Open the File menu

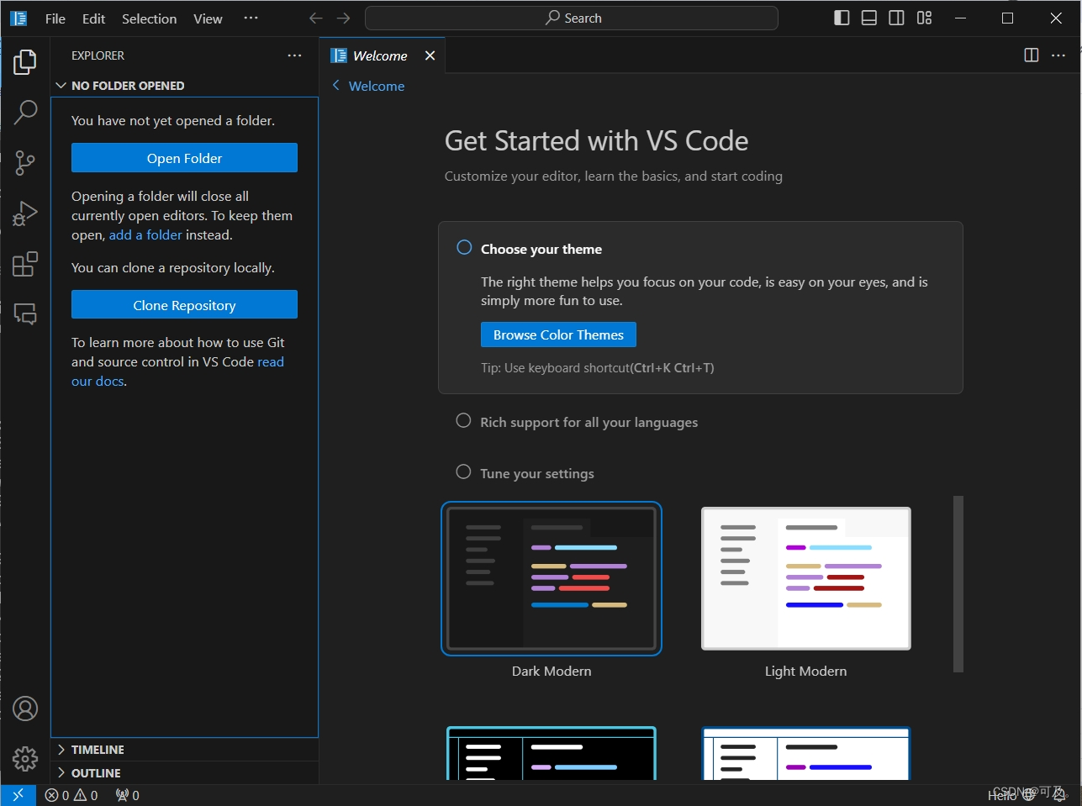(x=55, y=18)
